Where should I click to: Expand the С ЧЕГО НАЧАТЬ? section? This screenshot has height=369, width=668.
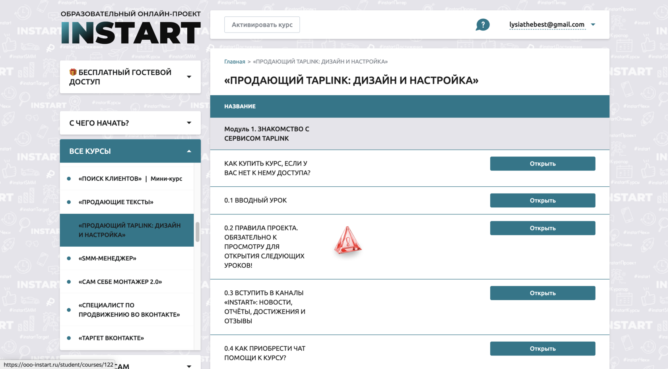pos(130,123)
